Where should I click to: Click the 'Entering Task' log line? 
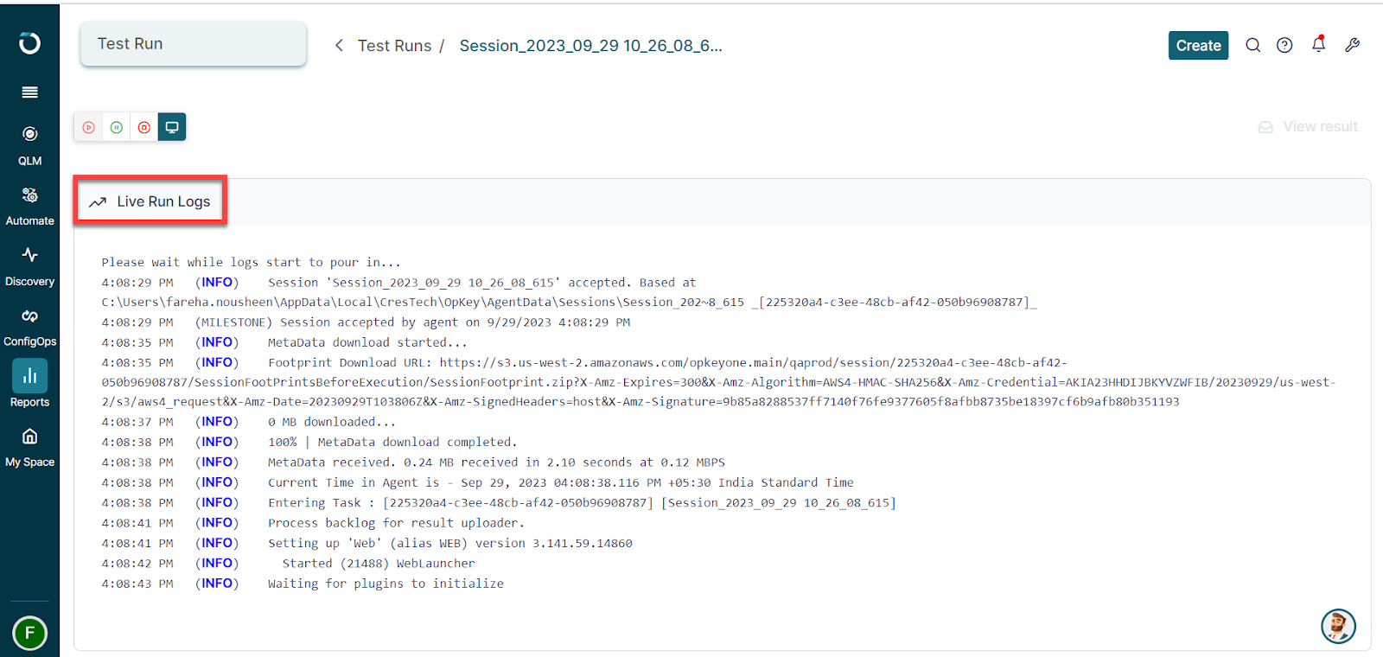click(x=582, y=503)
